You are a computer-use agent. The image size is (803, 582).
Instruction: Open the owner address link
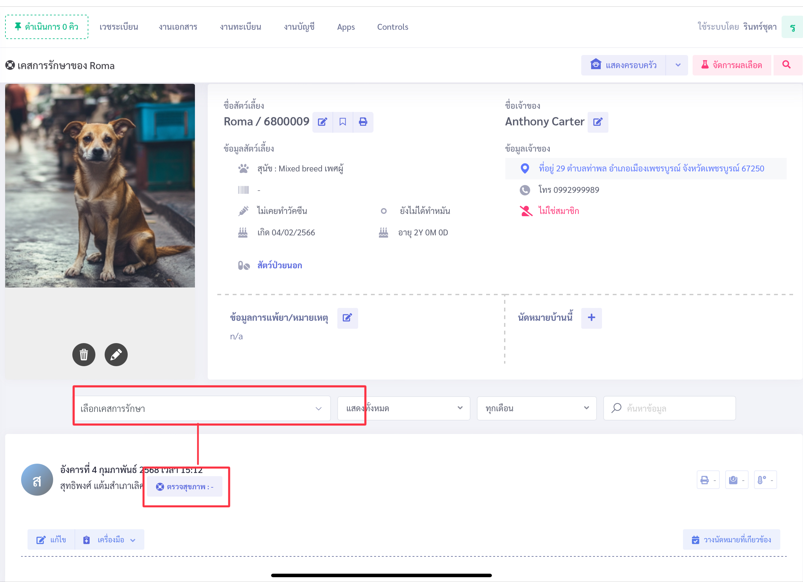pyautogui.click(x=651, y=169)
